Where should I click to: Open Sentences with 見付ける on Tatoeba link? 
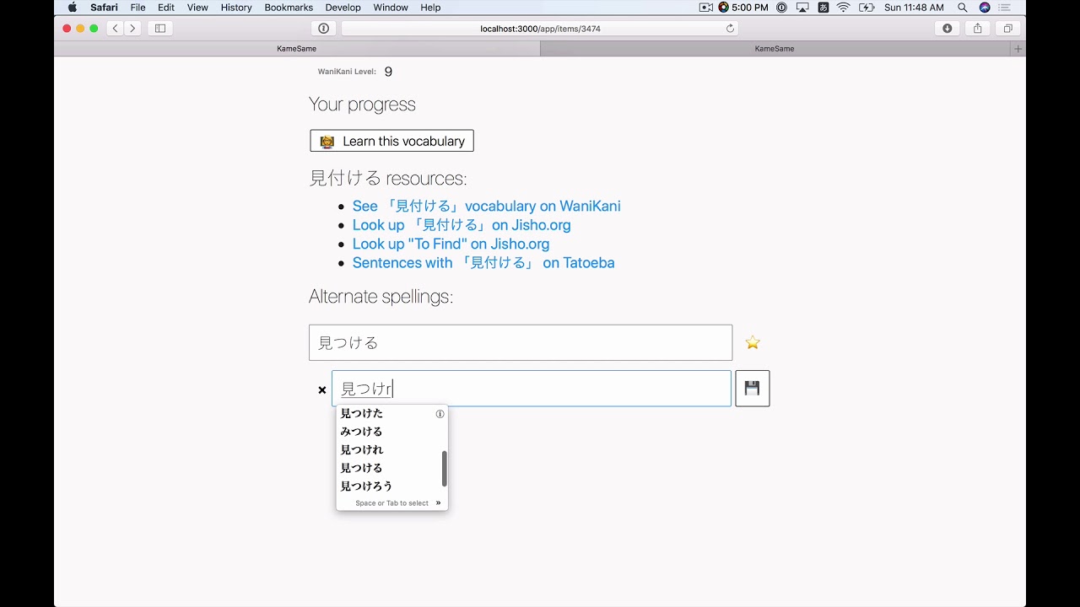[483, 263]
